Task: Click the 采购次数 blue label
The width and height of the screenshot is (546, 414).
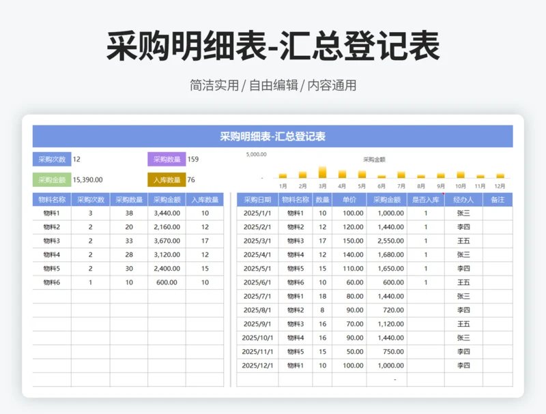Action: coord(52,160)
